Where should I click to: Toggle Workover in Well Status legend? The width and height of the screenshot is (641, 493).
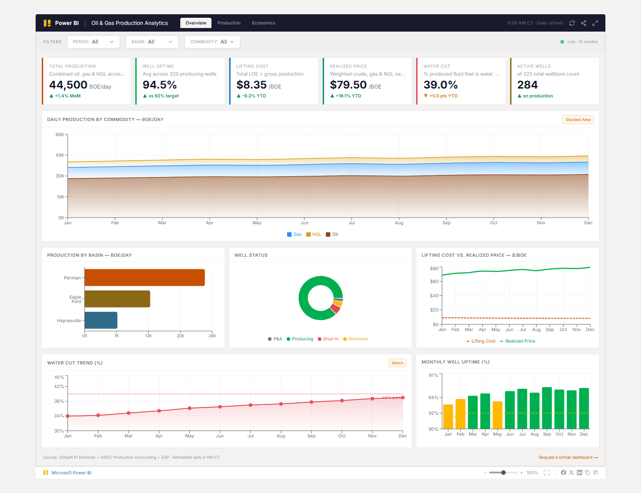coord(356,339)
